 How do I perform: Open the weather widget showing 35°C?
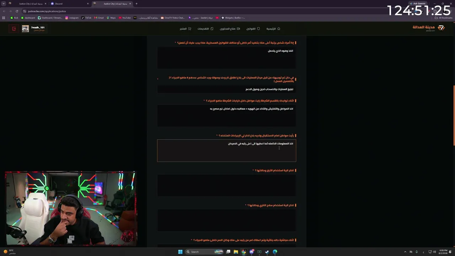click(x=9, y=252)
